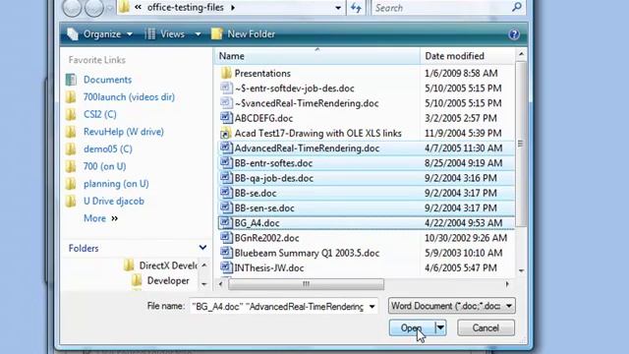Click planning (on U) folder icon
This screenshot has width=629, height=354.
tap(71, 184)
